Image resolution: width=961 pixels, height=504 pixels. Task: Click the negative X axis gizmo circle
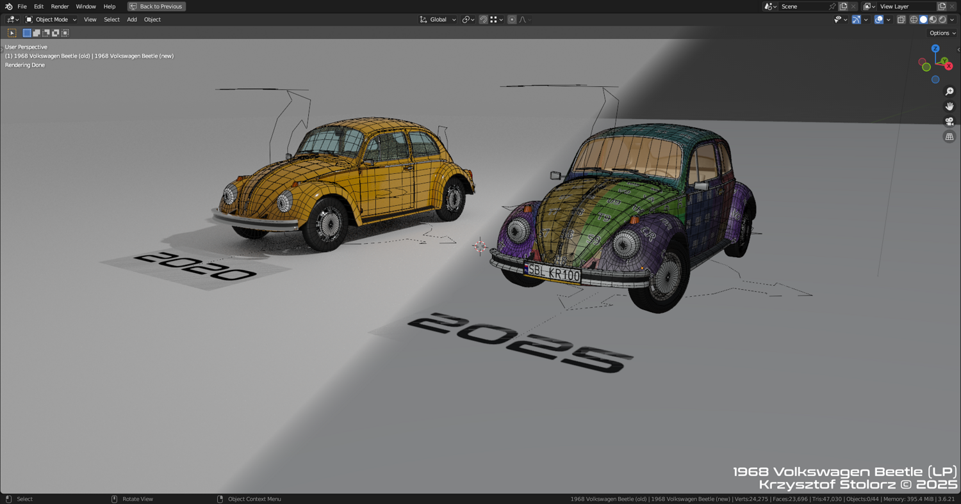click(x=922, y=62)
